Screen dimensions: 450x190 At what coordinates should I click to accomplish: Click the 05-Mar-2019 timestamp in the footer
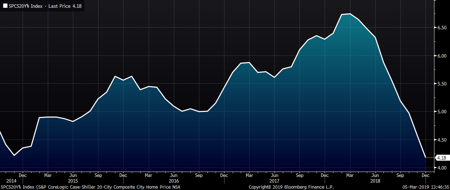(426, 187)
